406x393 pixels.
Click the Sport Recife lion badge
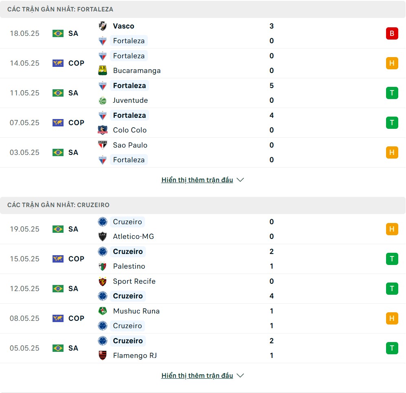click(103, 281)
